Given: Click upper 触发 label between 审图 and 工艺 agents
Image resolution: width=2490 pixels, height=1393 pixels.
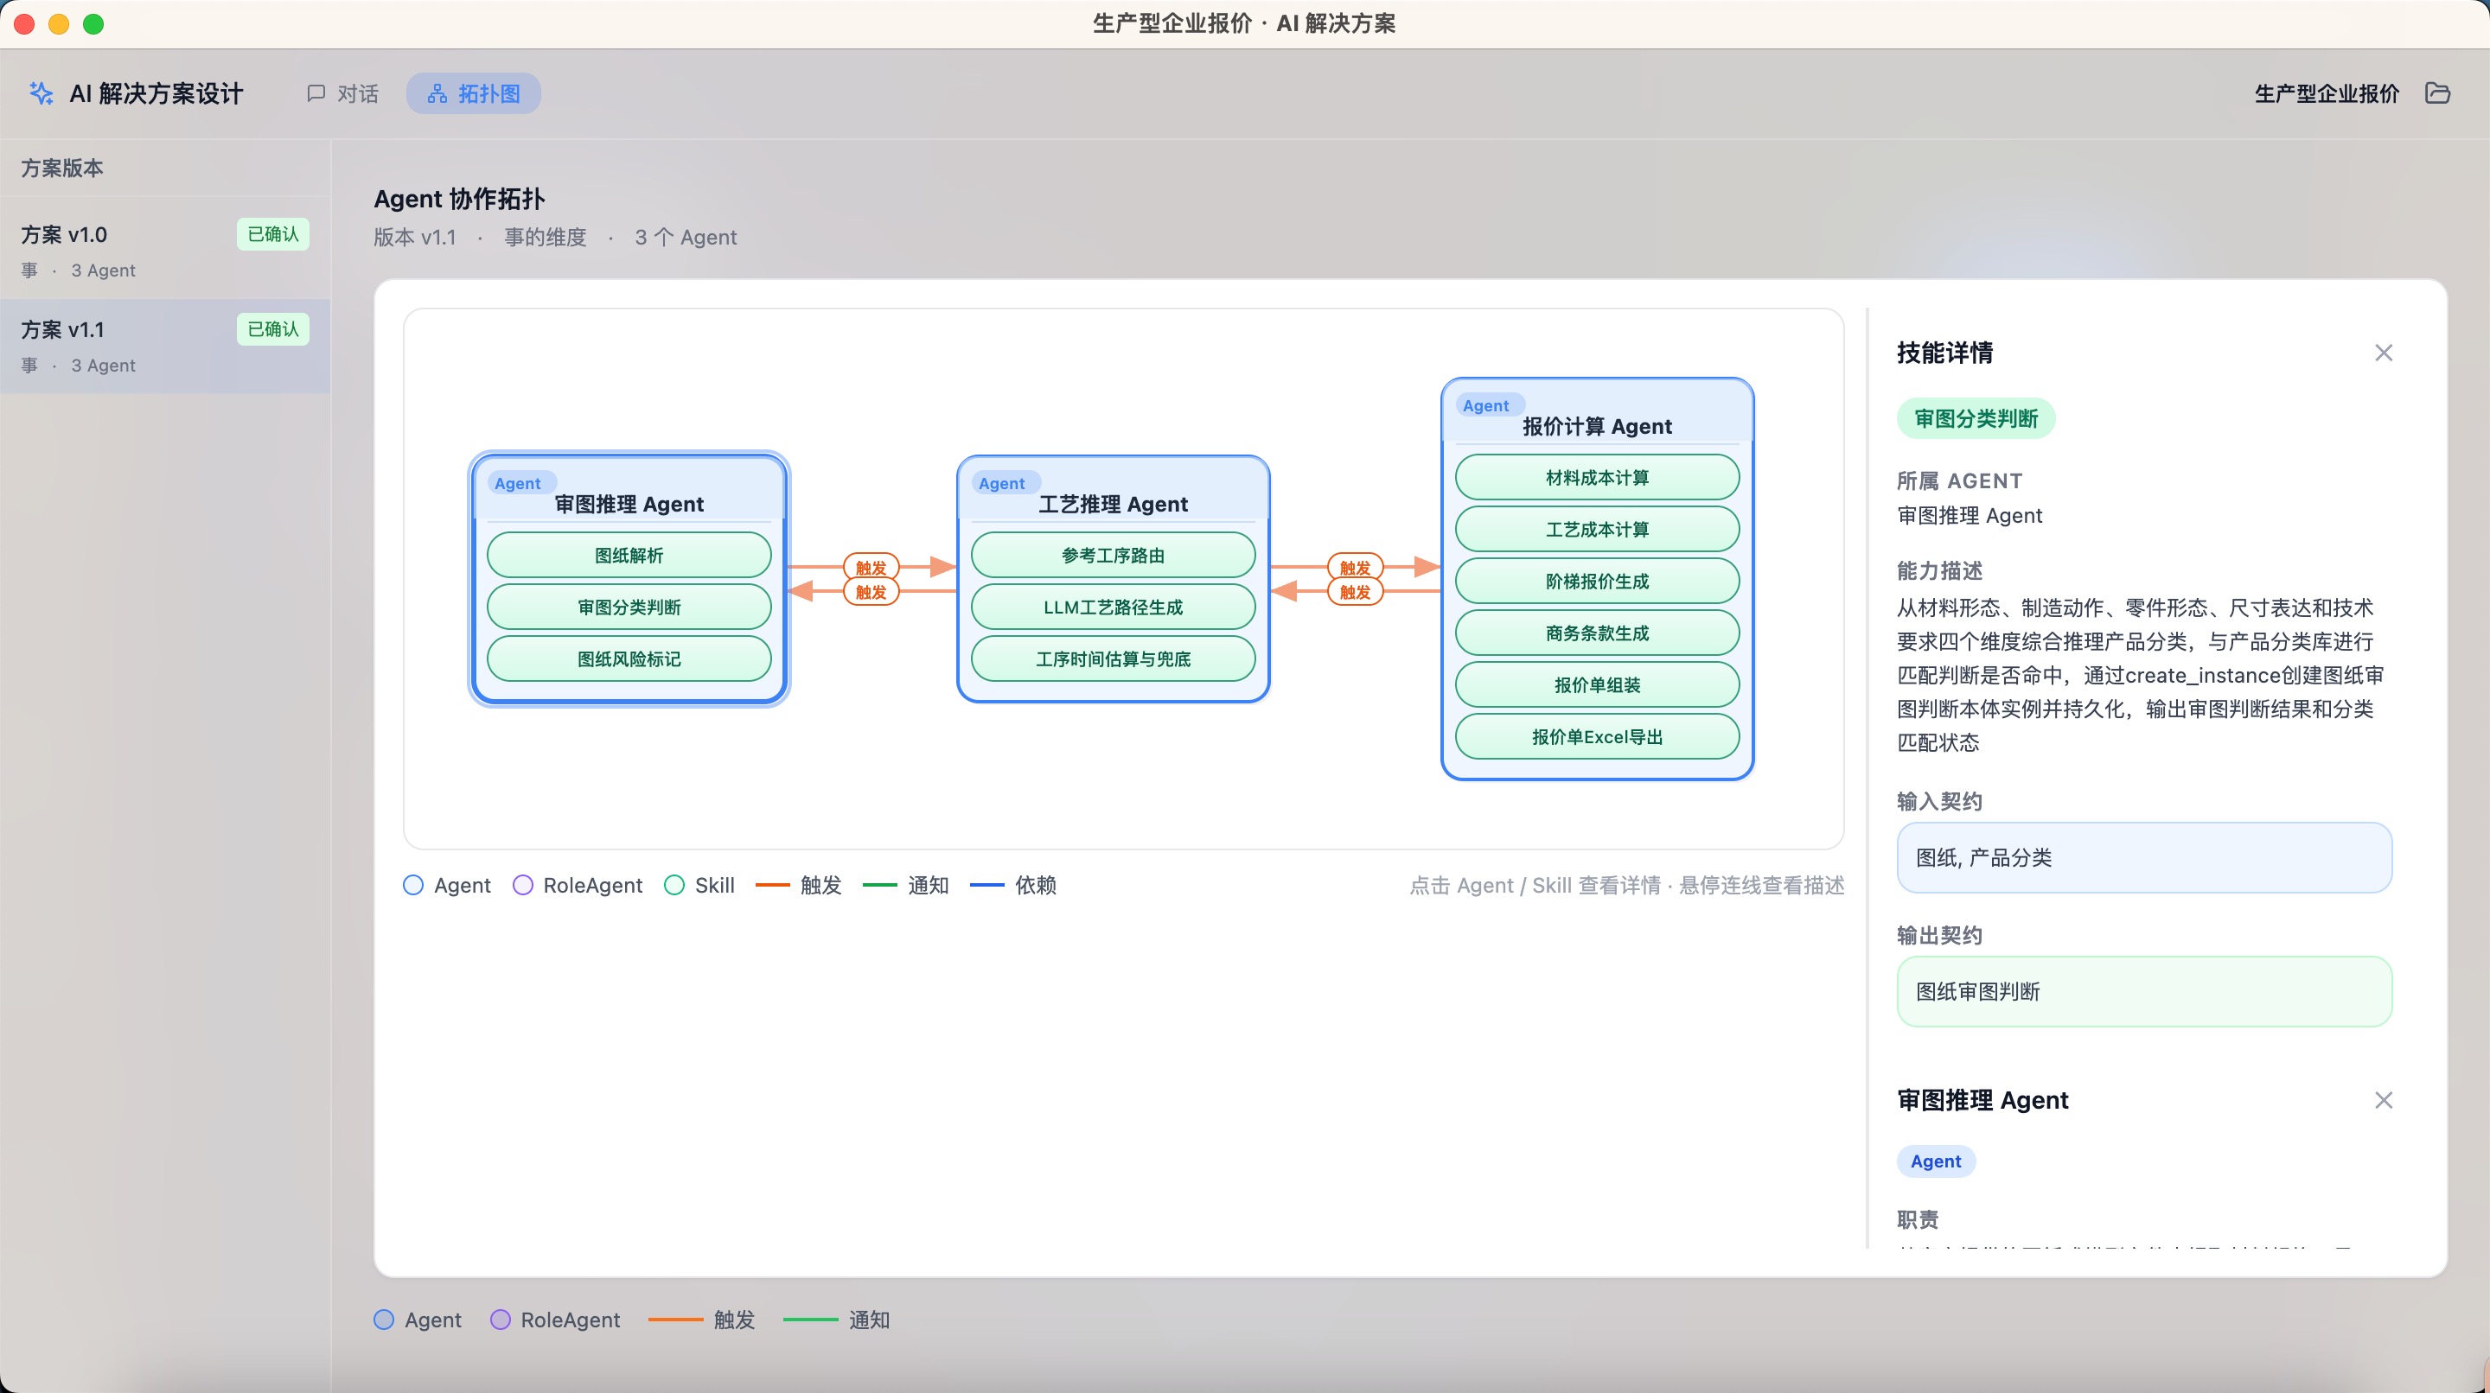Looking at the screenshot, I should click(871, 567).
